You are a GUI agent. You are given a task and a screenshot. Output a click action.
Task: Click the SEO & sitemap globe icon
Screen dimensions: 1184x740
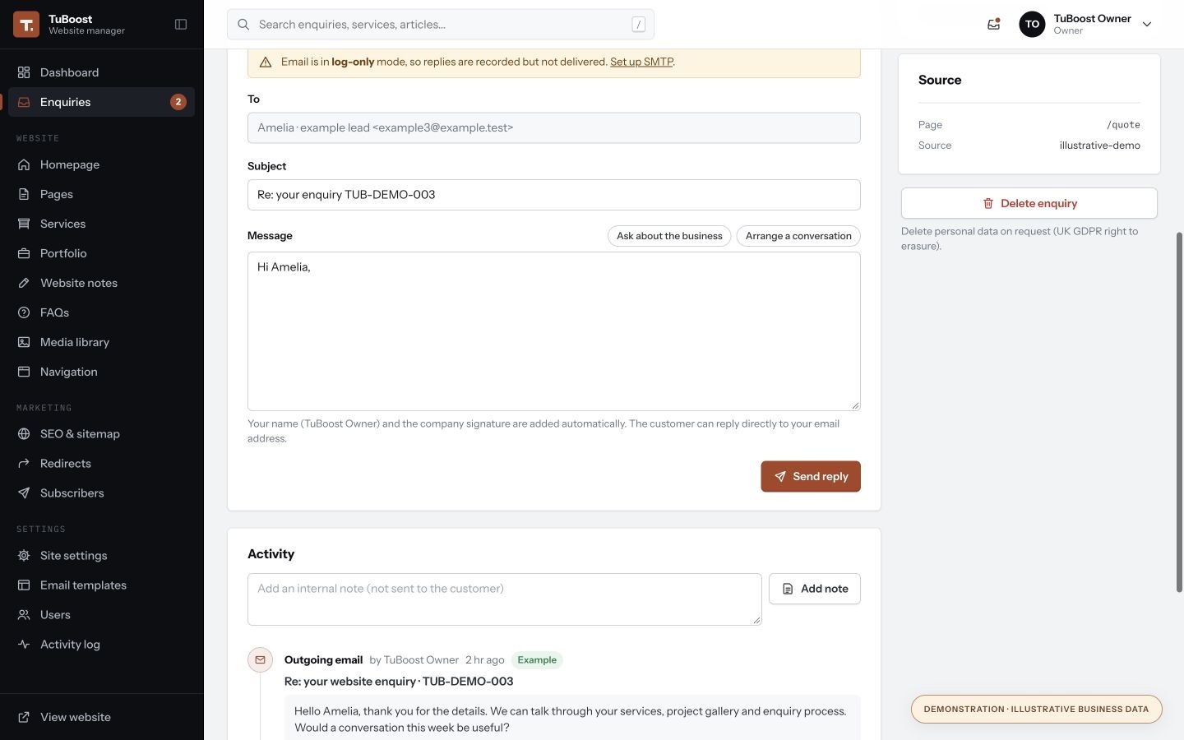24,434
